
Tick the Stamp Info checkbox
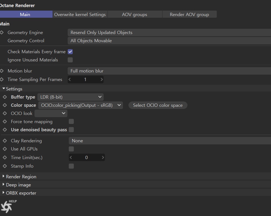pyautogui.click(x=71, y=166)
